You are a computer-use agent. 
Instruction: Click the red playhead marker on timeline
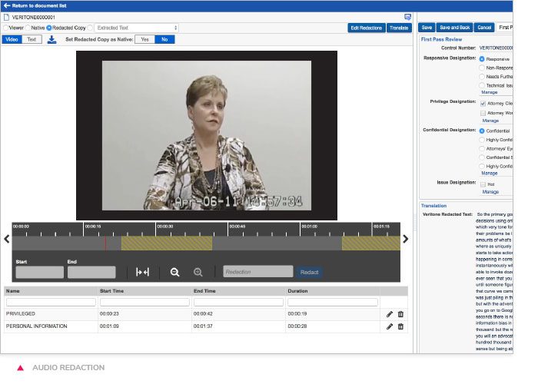tap(105, 243)
